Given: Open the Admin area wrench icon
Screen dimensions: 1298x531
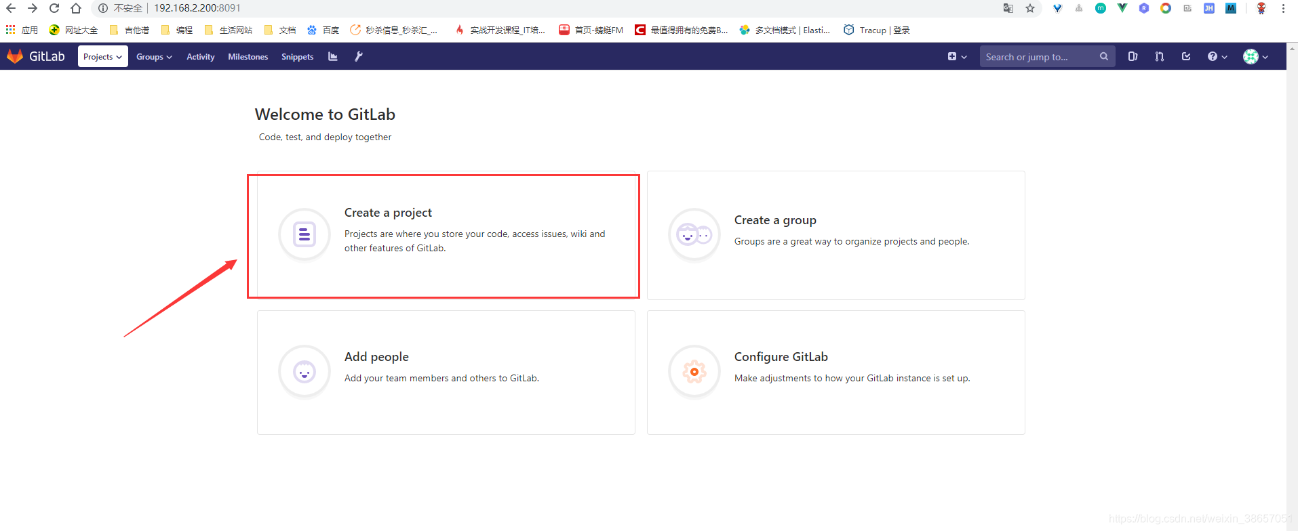Looking at the screenshot, I should coord(359,57).
